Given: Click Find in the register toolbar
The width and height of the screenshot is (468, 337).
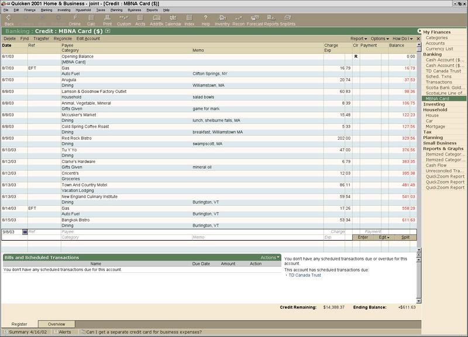Looking at the screenshot, I should coord(25,39).
